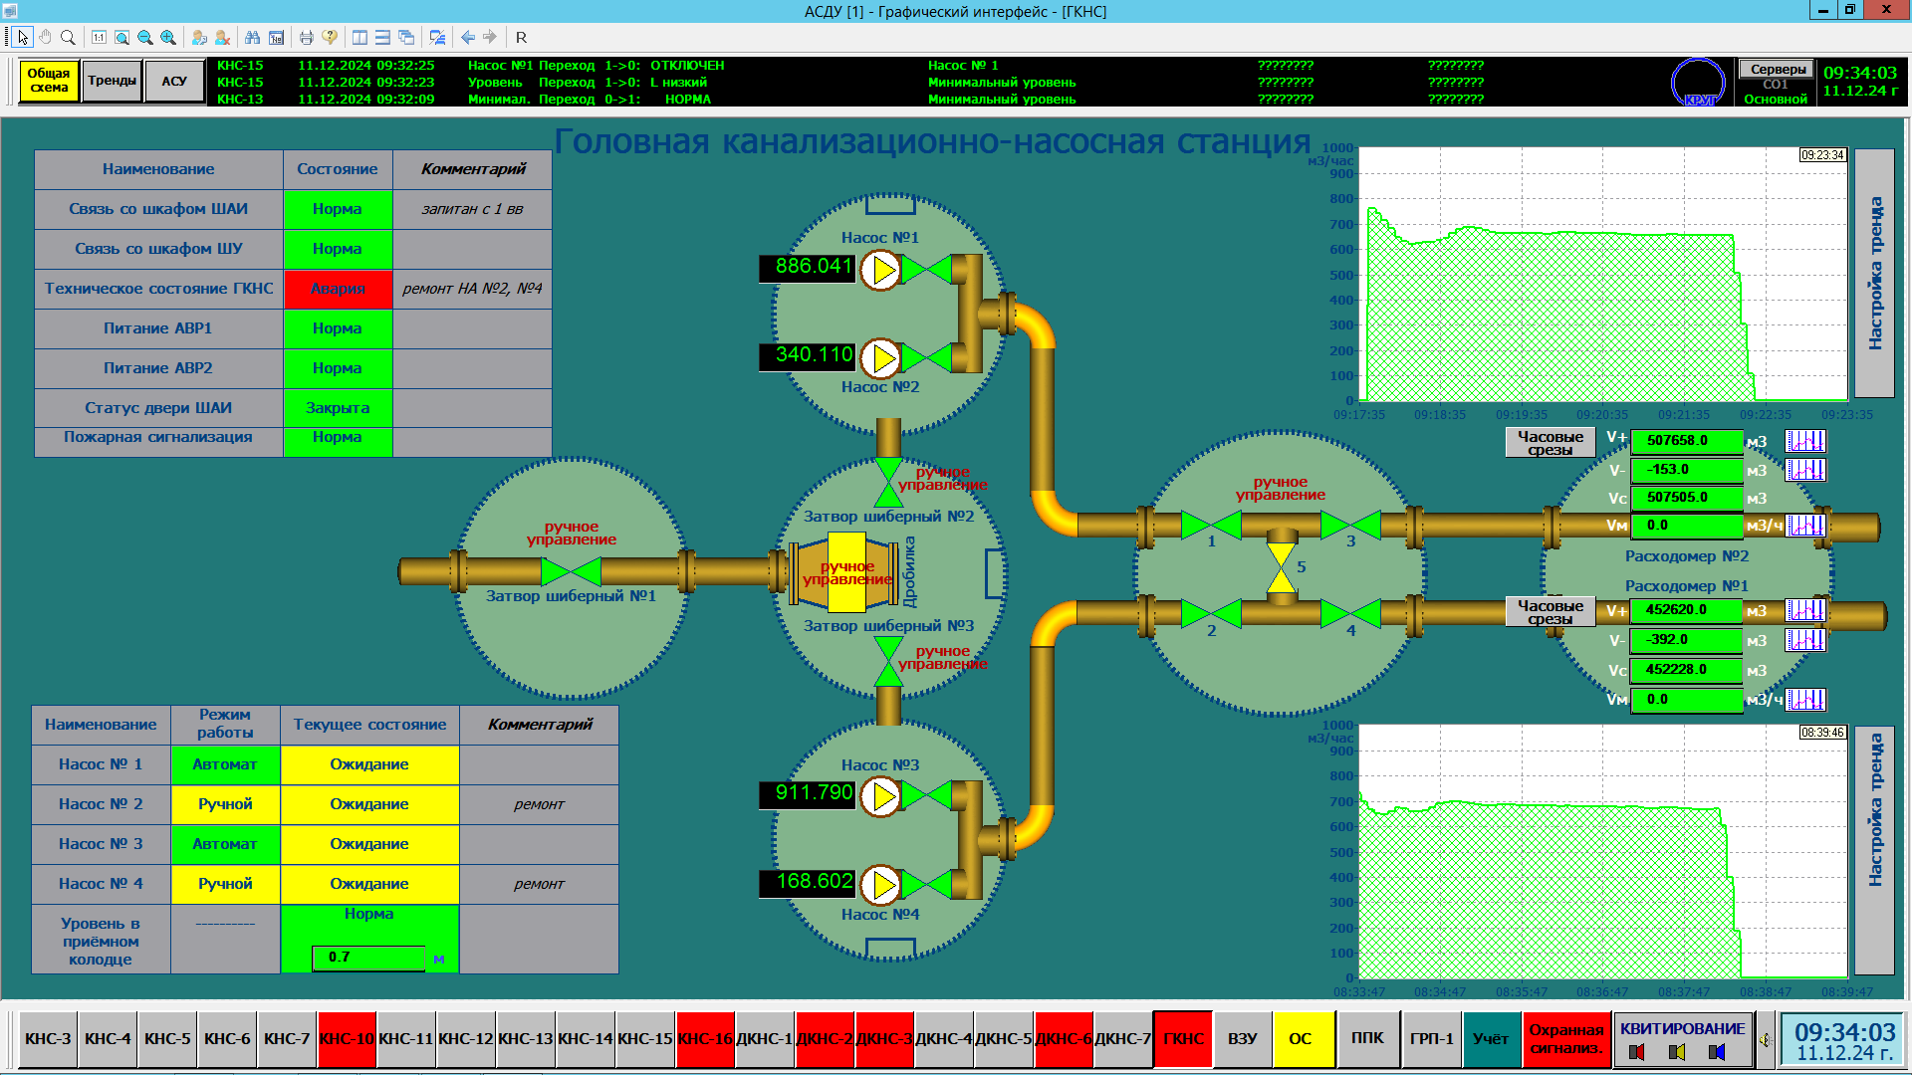This screenshot has height=1075, width=1912.
Task: Acknowledge the blue message speaker
Action: pos(1717,1052)
